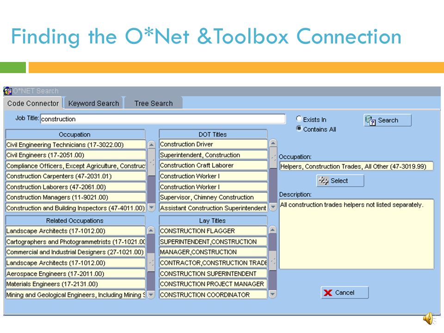Screen dimensions: 444x333
Task: Switch to the Code Connector tab
Action: coord(33,103)
